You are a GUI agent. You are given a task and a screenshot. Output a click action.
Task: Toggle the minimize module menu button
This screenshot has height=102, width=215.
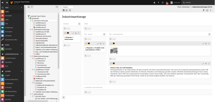(x=3, y=2)
